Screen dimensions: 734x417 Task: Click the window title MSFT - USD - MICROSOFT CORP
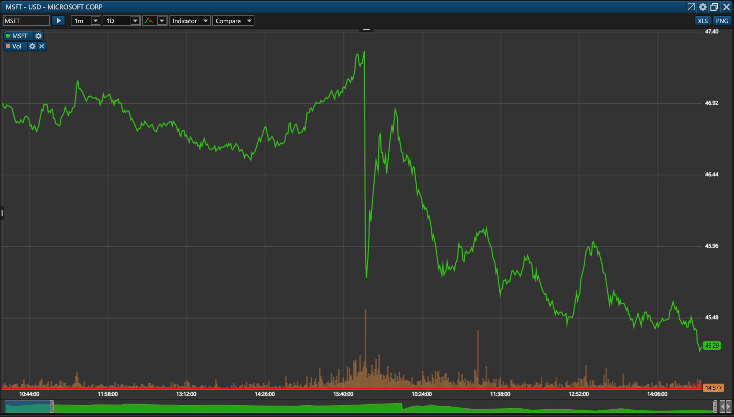54,7
